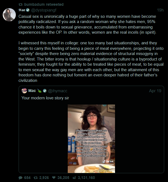
Task: Click Mac's verified checkmark badge
Action: click(45, 91)
